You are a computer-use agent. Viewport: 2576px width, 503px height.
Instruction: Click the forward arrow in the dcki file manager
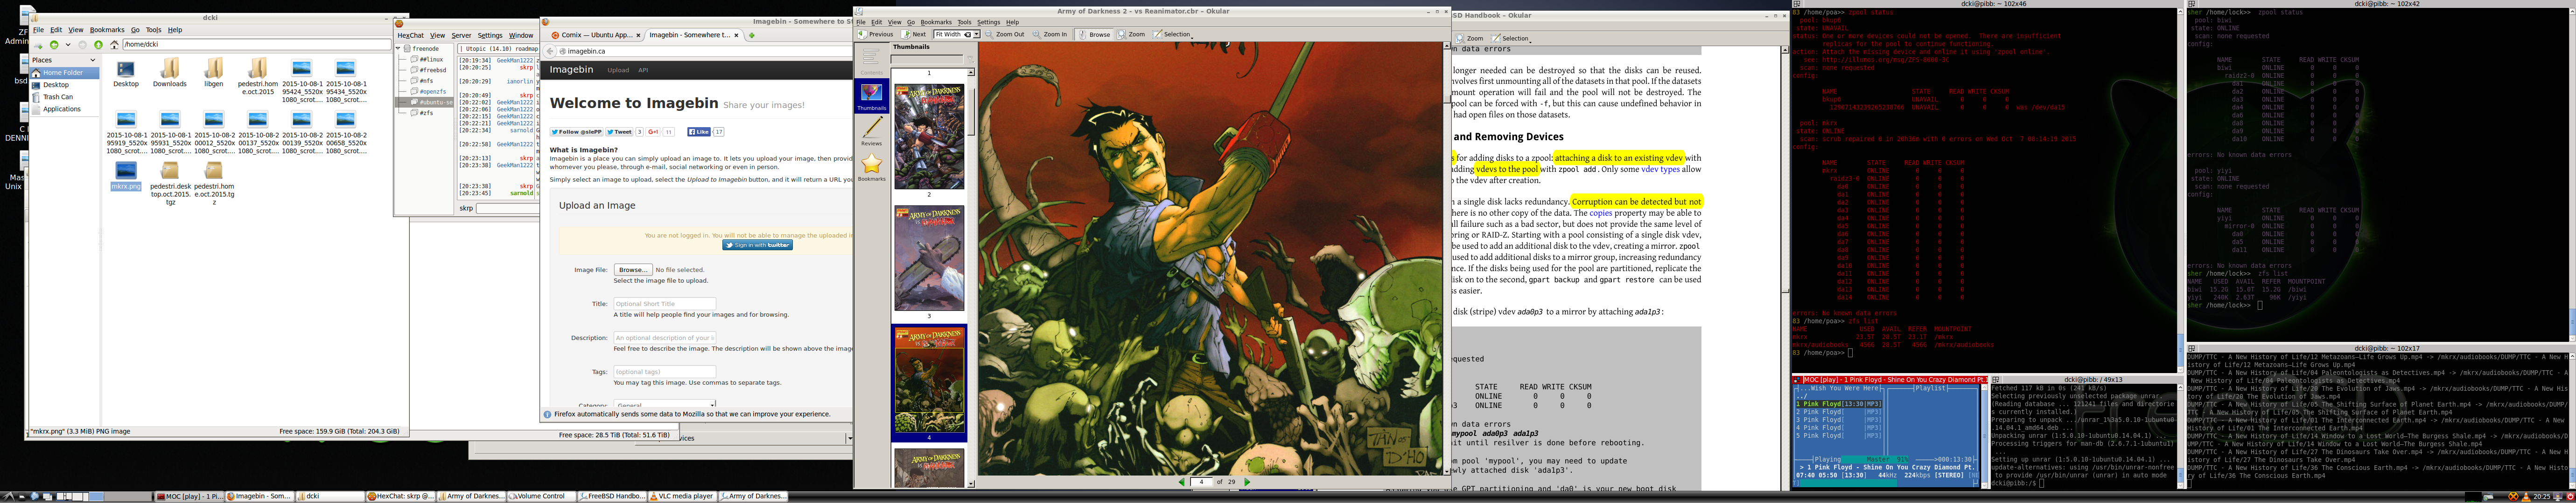pyautogui.click(x=82, y=45)
